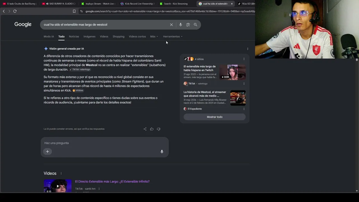Clear the Google search query
This screenshot has width=359, height=202.
(x=171, y=25)
